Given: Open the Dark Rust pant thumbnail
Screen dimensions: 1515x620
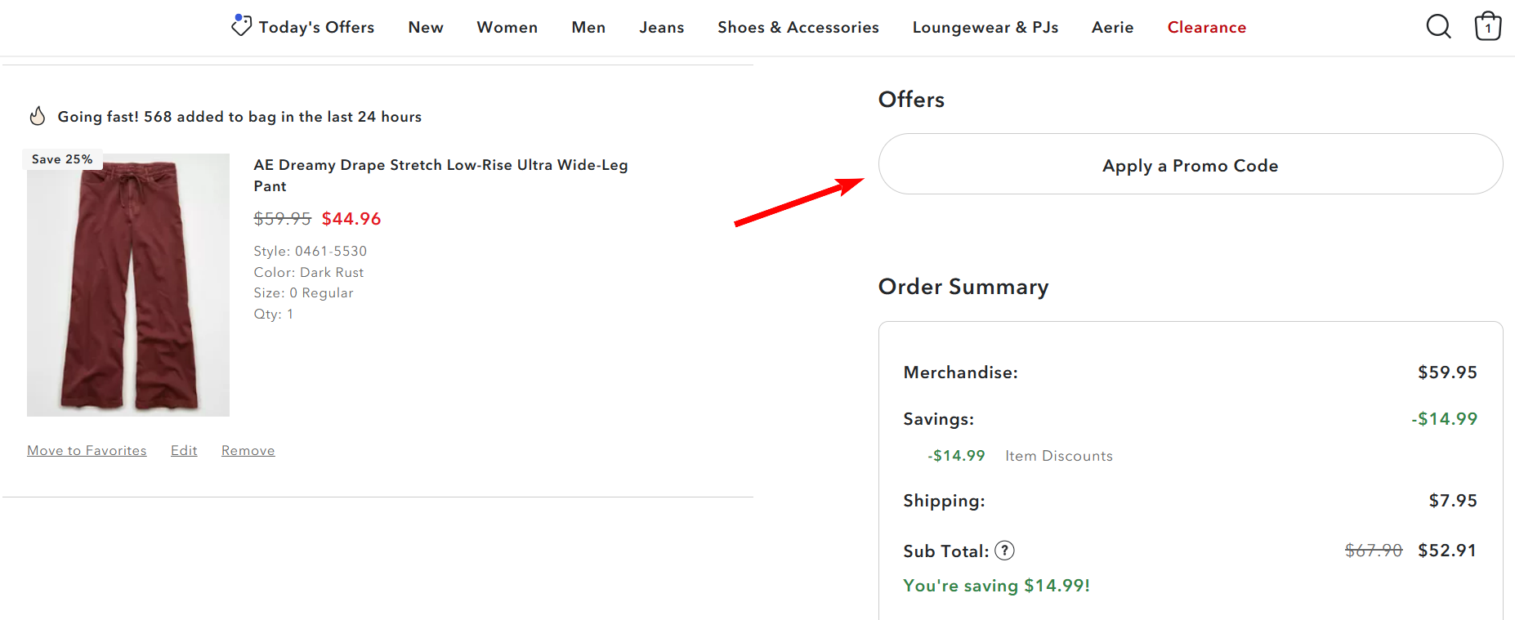Looking at the screenshot, I should point(128,285).
